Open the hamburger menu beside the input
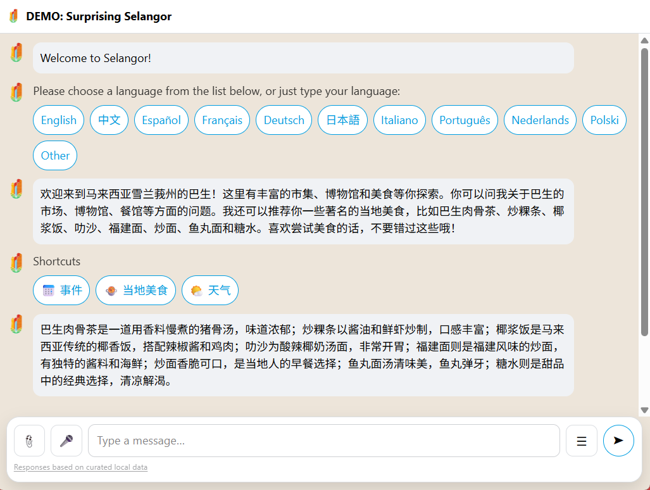 coord(581,441)
